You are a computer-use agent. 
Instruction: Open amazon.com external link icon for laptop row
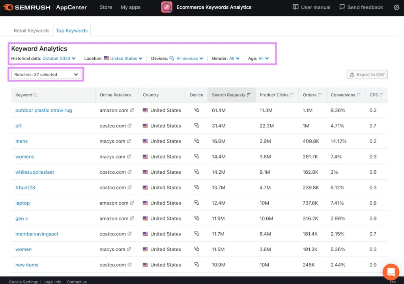132,203
